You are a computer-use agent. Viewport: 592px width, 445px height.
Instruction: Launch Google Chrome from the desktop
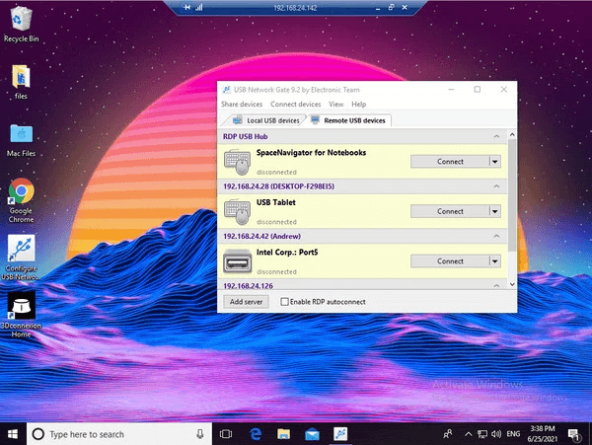pos(21,192)
